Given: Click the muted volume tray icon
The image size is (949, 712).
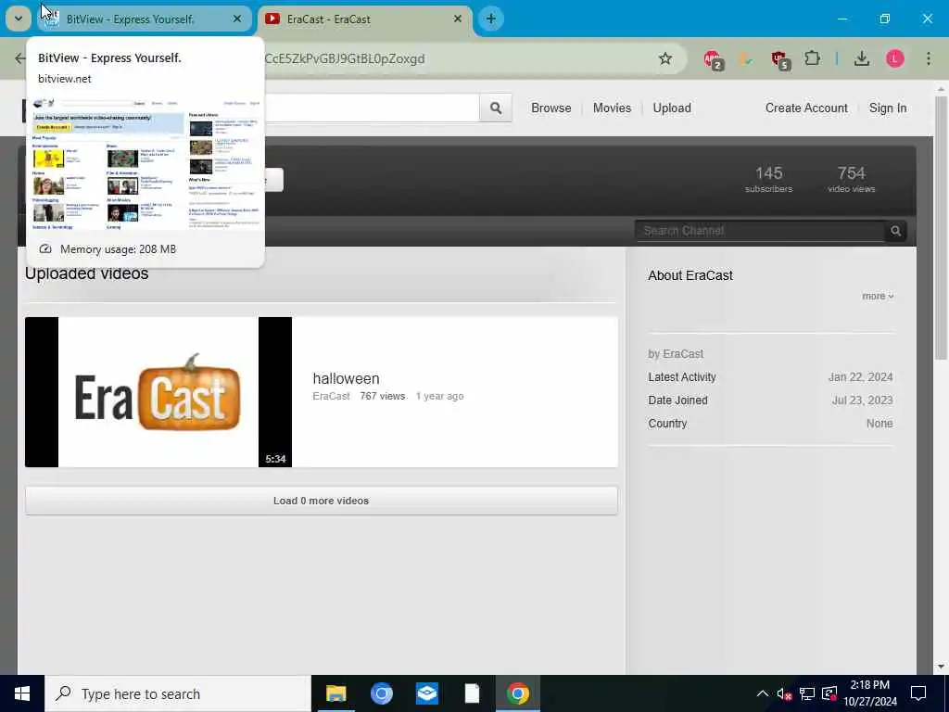Looking at the screenshot, I should 784,693.
